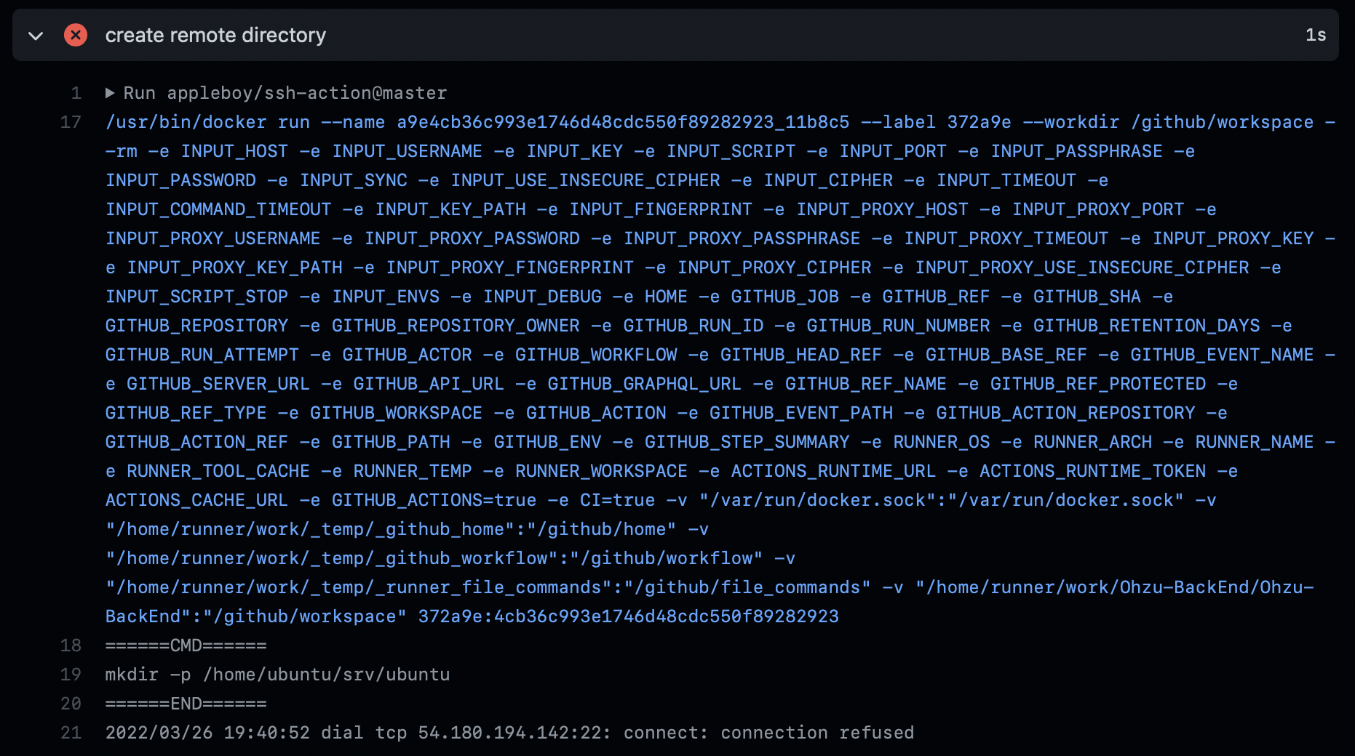Click log line number 21

[x=71, y=733]
